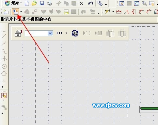Viewport: 158px width, 125px height.
Task: Select the circle by points tool
Action: [4, 74]
